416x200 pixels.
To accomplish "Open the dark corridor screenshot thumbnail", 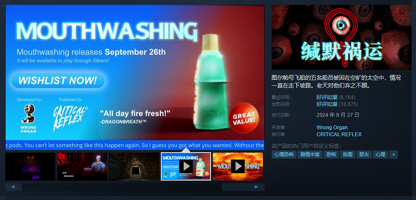I will click(x=134, y=166).
